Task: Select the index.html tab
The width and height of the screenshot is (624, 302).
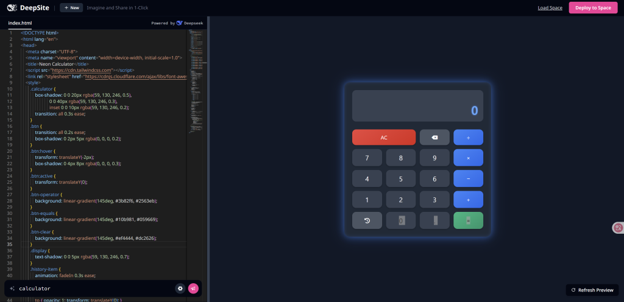Action: click(x=20, y=23)
